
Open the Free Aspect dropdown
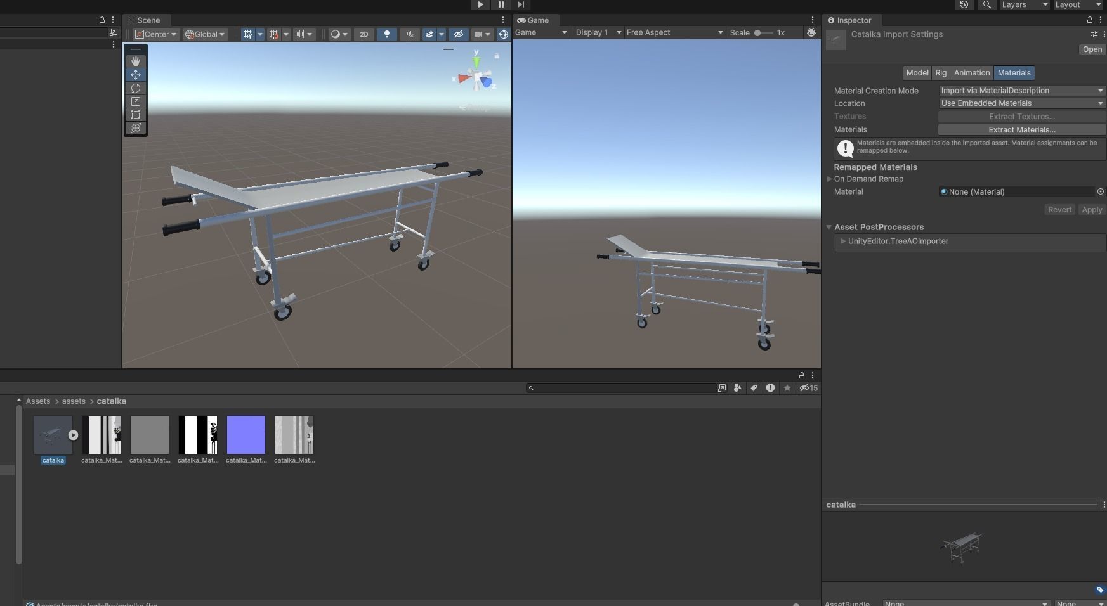click(674, 32)
